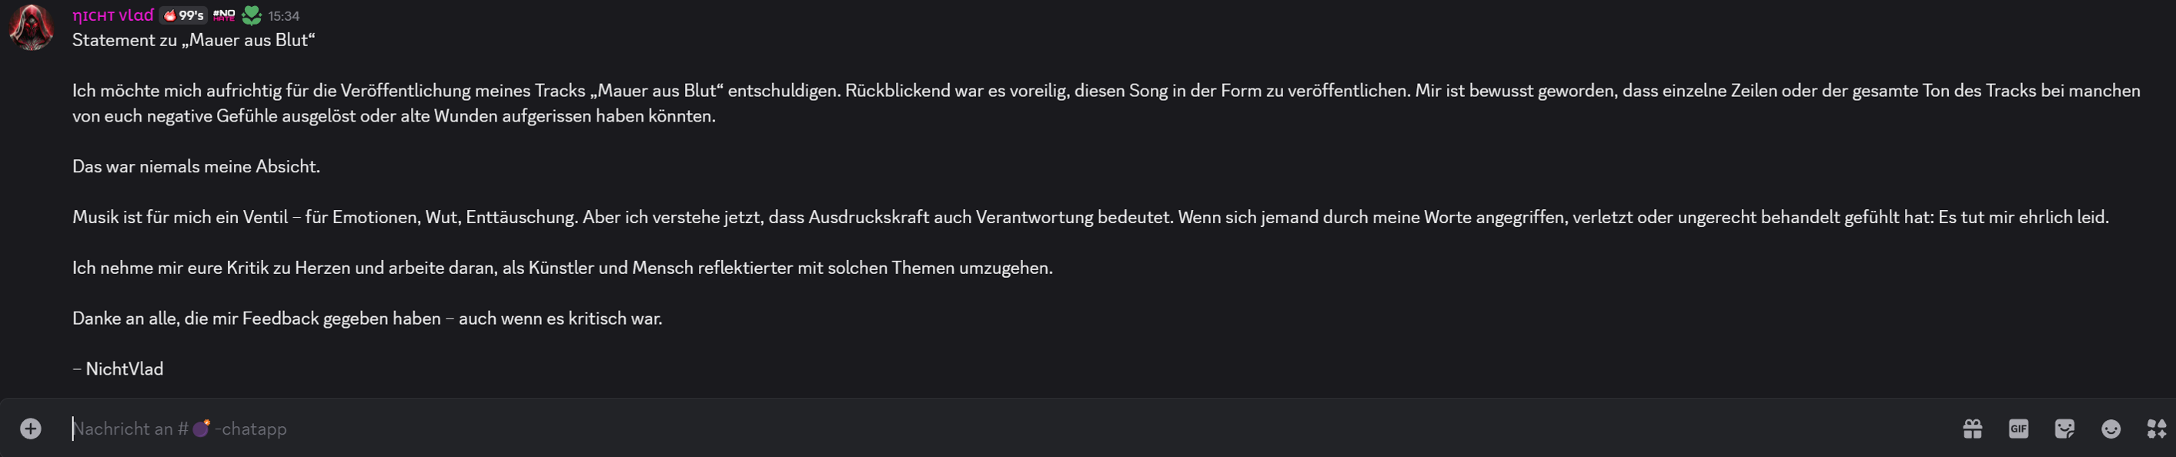
Task: Open the GIF picker
Action: (2018, 429)
